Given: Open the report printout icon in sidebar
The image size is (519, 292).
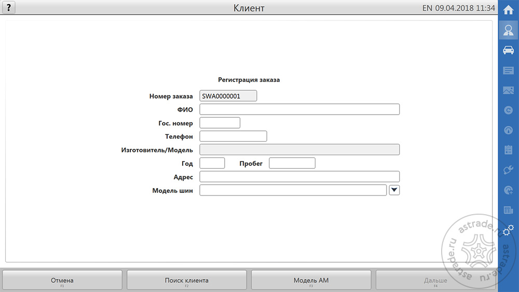Looking at the screenshot, I should [x=509, y=210].
